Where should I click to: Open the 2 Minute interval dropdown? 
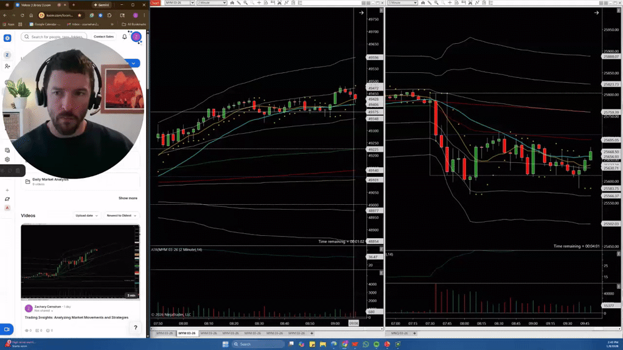click(x=224, y=3)
